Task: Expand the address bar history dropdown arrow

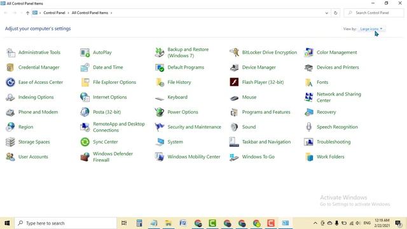Action: 326,13
